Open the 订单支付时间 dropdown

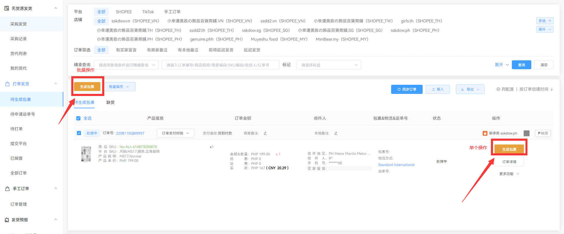[x=175, y=133]
